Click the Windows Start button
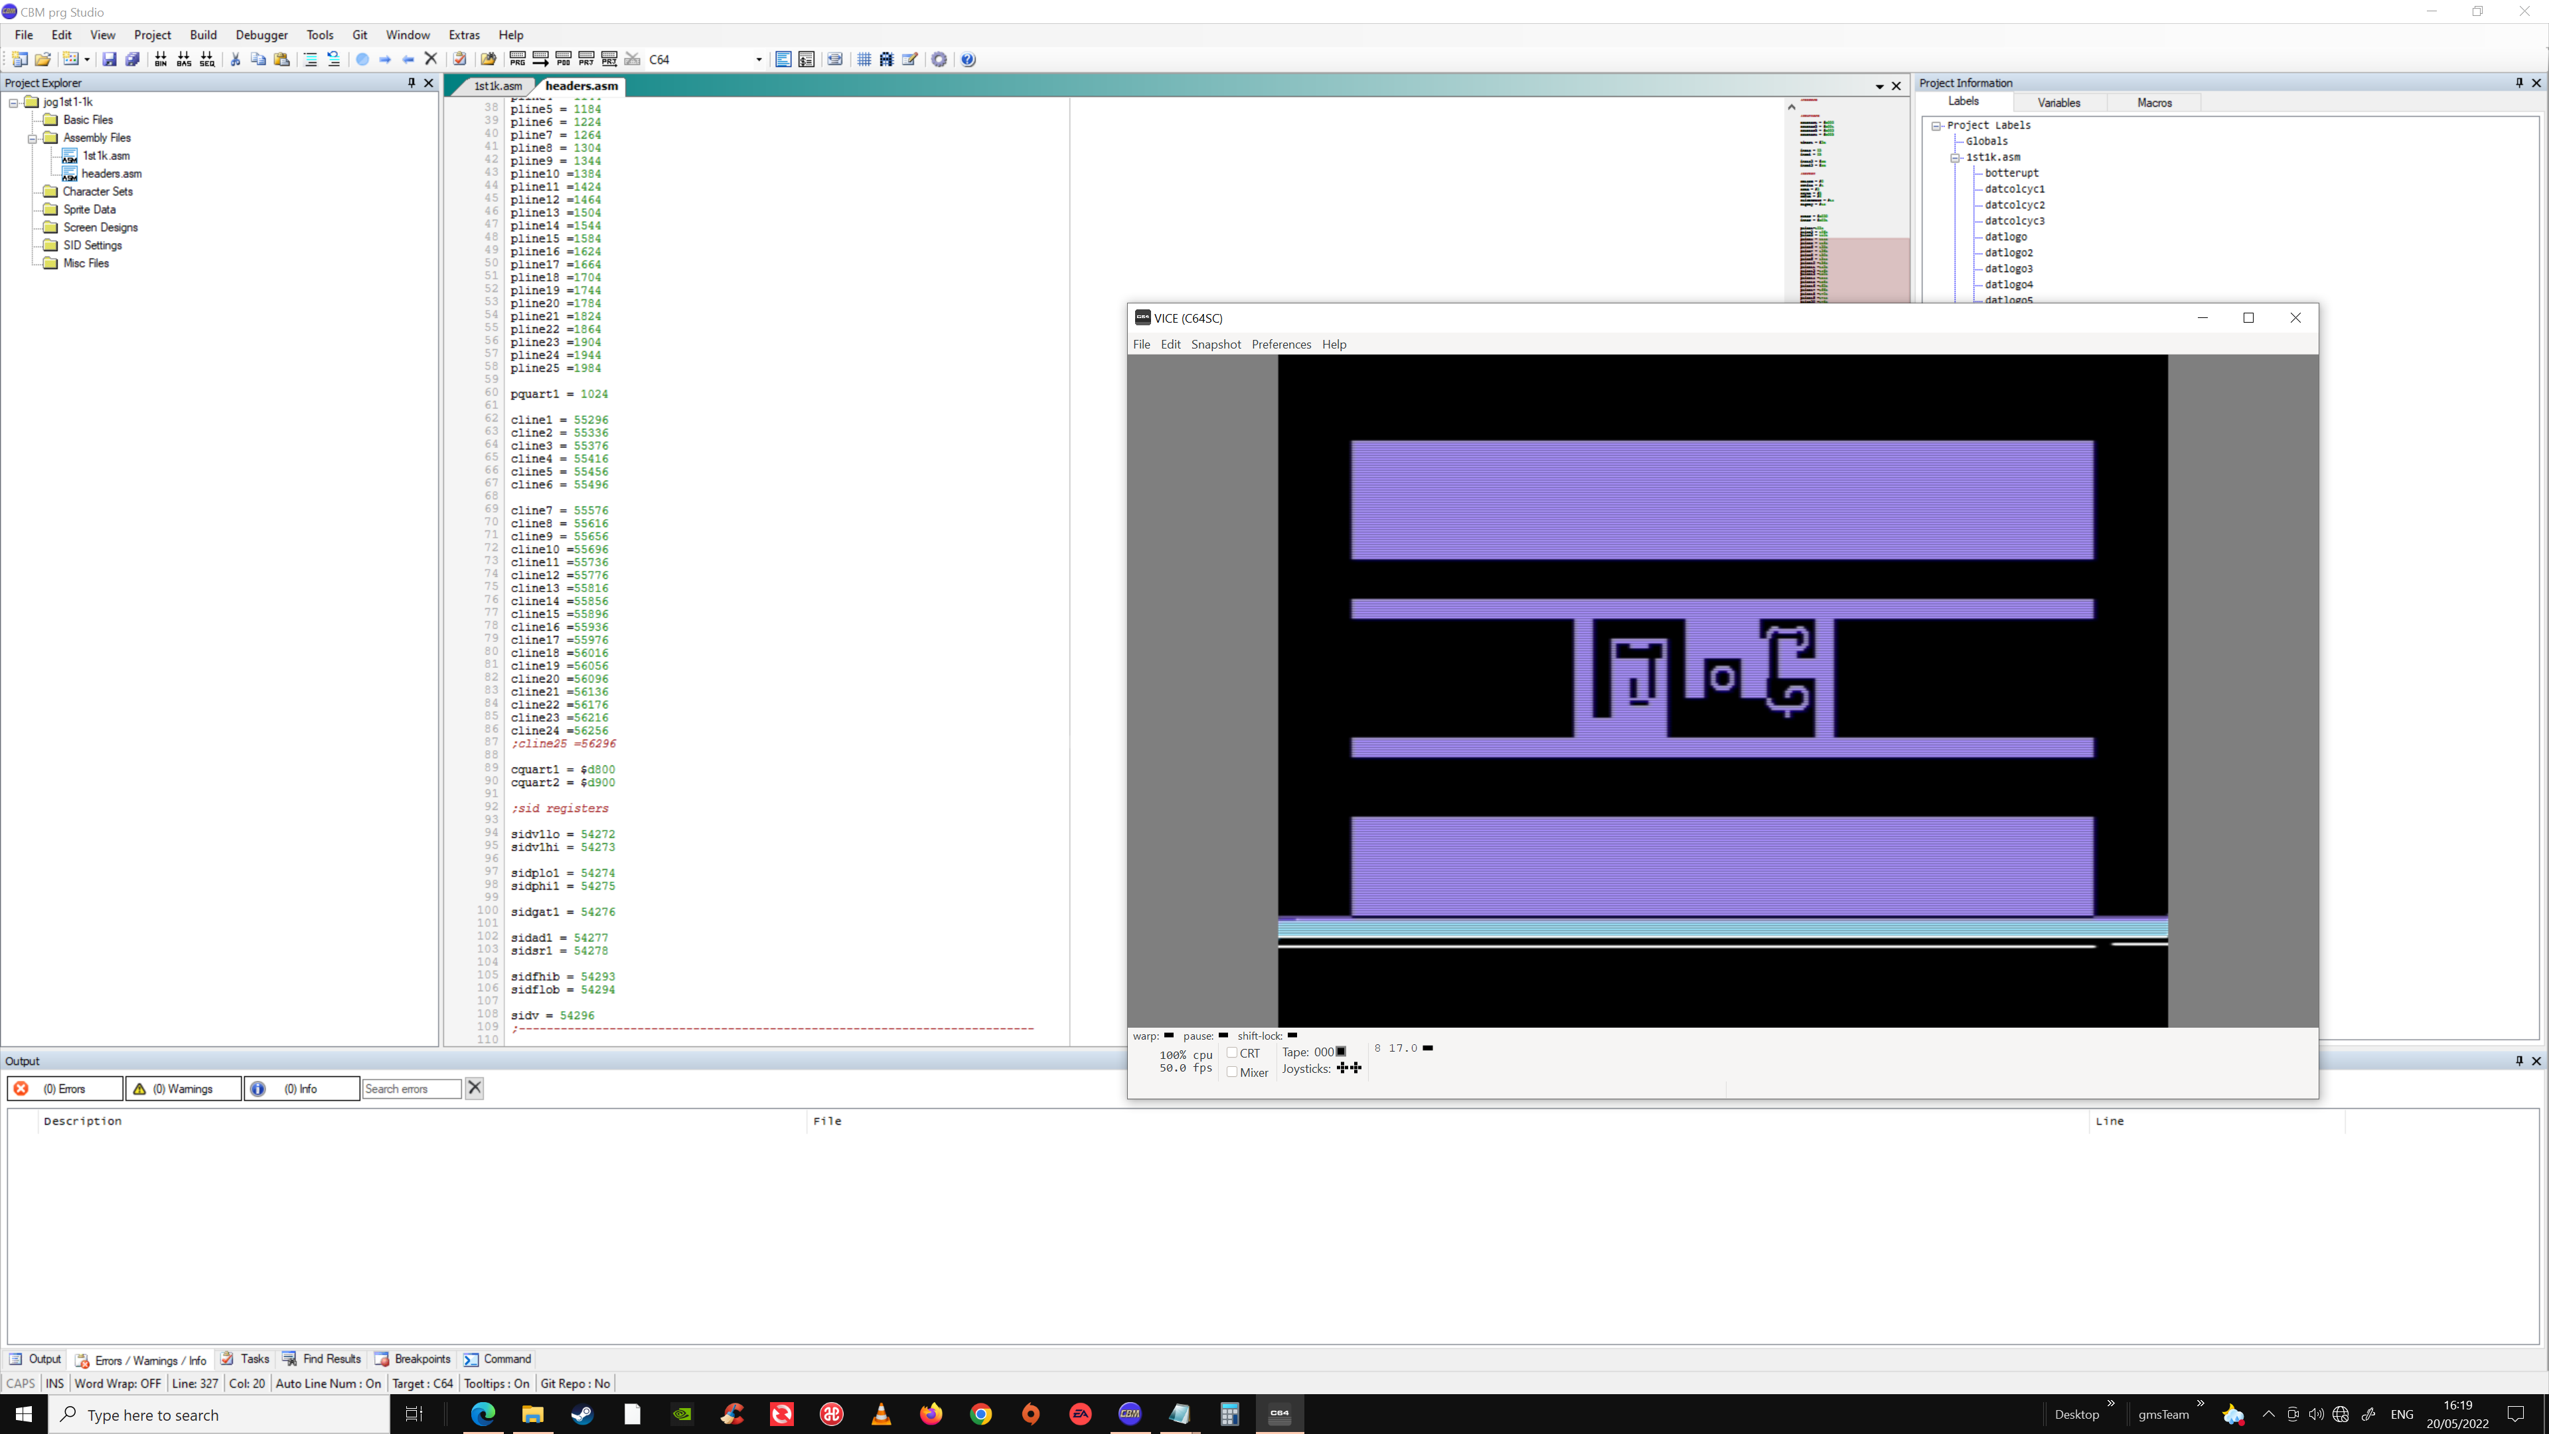The width and height of the screenshot is (2549, 1434). coord(24,1414)
